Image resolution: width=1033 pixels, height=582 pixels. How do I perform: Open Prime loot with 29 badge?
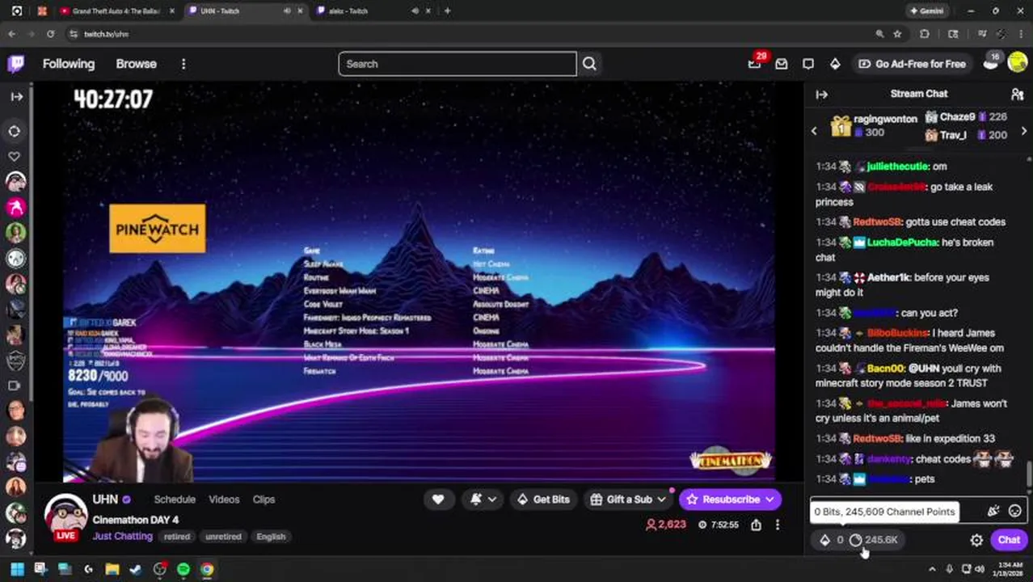coord(755,64)
